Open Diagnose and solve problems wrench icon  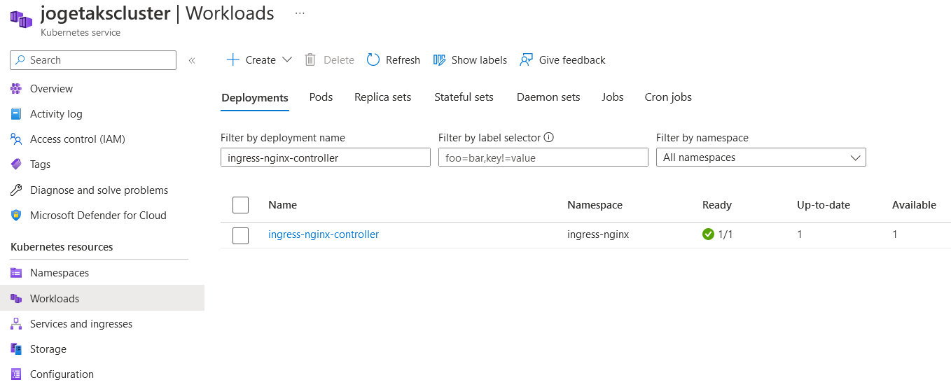(16, 190)
